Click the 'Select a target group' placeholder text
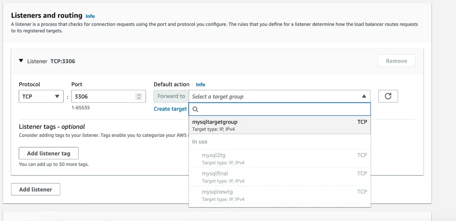456x221 pixels. pos(218,97)
